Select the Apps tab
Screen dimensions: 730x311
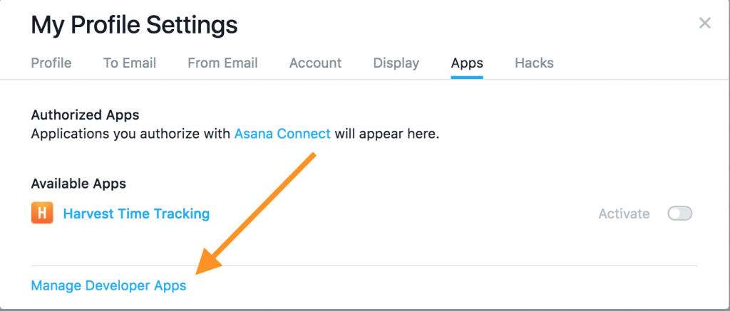467,63
